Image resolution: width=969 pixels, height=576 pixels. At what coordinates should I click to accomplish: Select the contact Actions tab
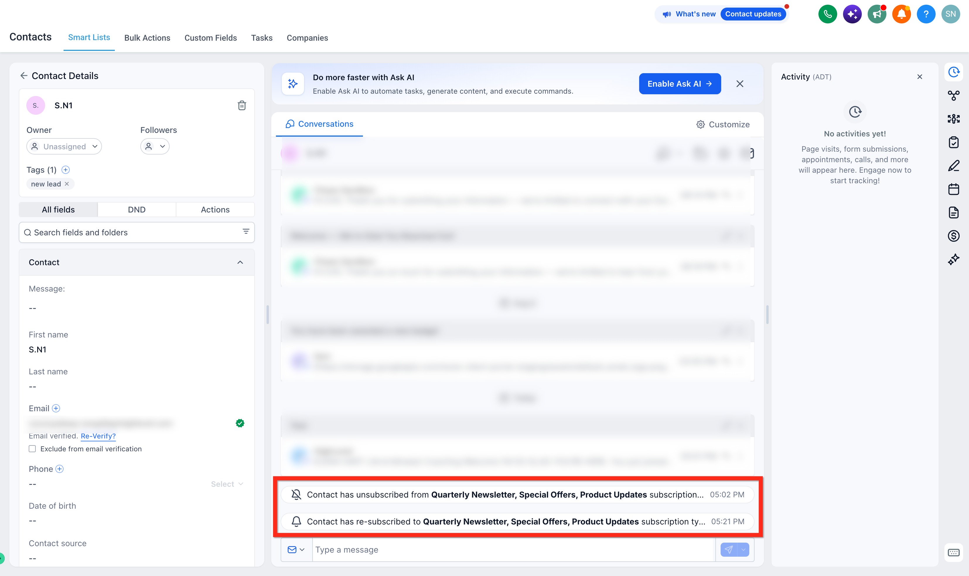215,210
